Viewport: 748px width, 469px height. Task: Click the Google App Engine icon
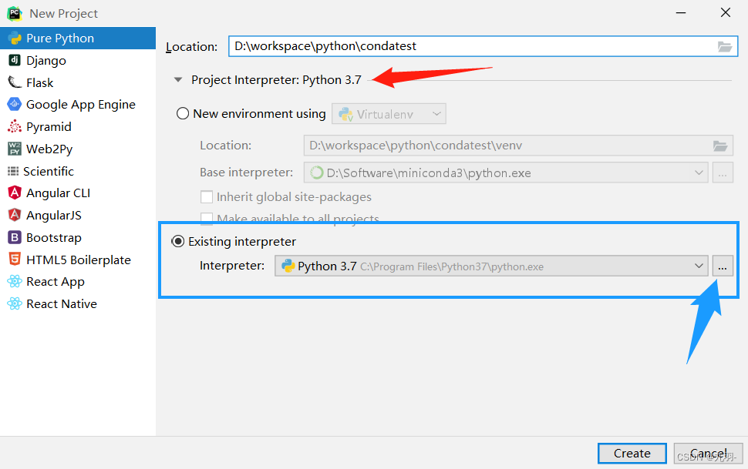point(15,104)
